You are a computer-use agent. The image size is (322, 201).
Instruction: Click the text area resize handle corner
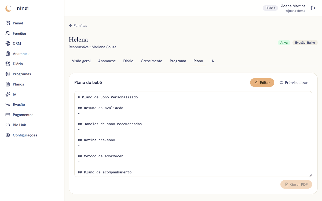click(x=310, y=175)
